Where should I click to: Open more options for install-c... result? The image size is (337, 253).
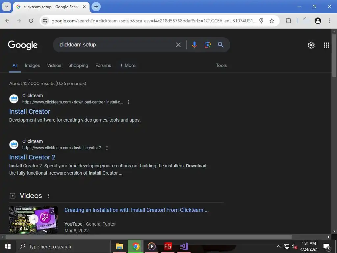tap(129, 102)
